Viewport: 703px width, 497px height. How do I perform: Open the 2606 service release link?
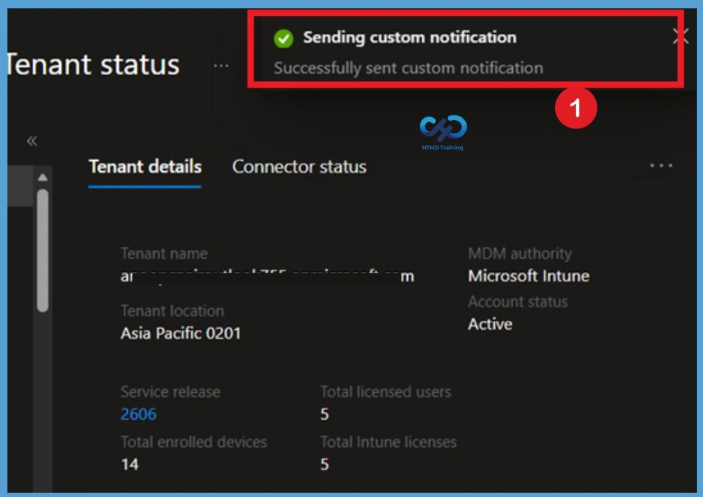tap(138, 413)
